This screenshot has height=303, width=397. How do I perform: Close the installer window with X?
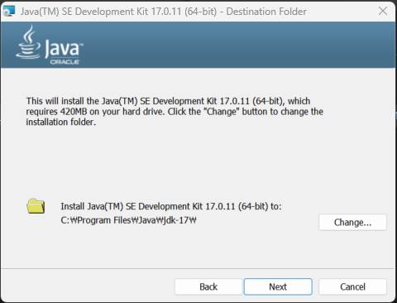click(383, 12)
